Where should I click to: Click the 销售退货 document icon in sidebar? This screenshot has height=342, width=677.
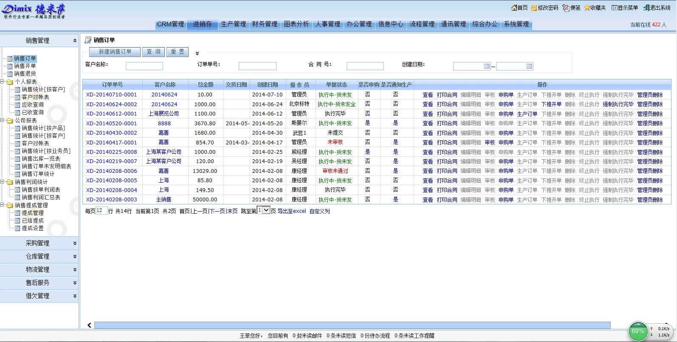pyautogui.click(x=10, y=74)
